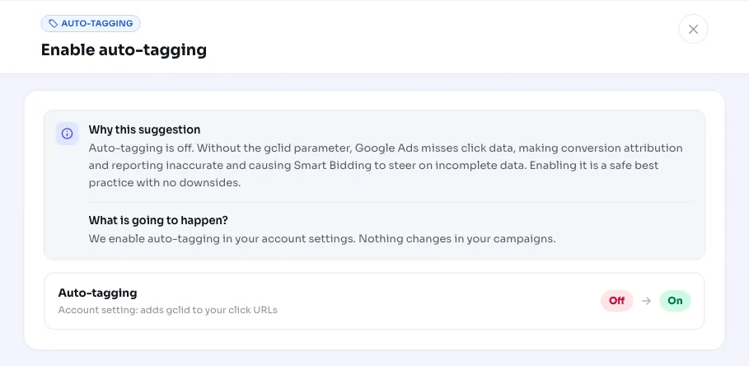Click the Why this suggestion heading
The height and width of the screenshot is (366, 749).
tap(144, 129)
